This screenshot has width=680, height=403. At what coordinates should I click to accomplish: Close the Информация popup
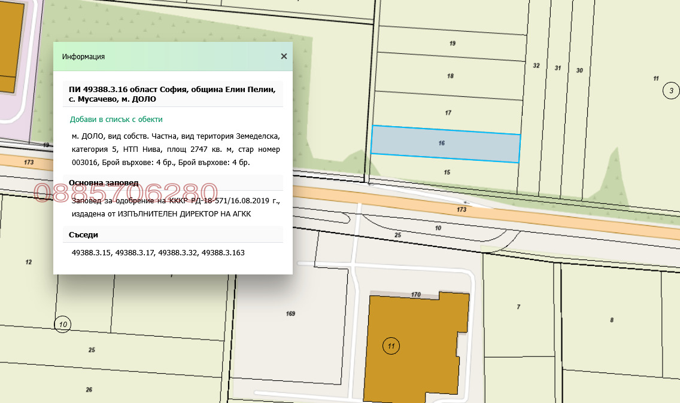point(284,56)
